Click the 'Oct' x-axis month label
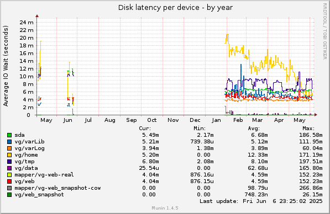Screen dimensions: 330x214 [x=152, y=120]
